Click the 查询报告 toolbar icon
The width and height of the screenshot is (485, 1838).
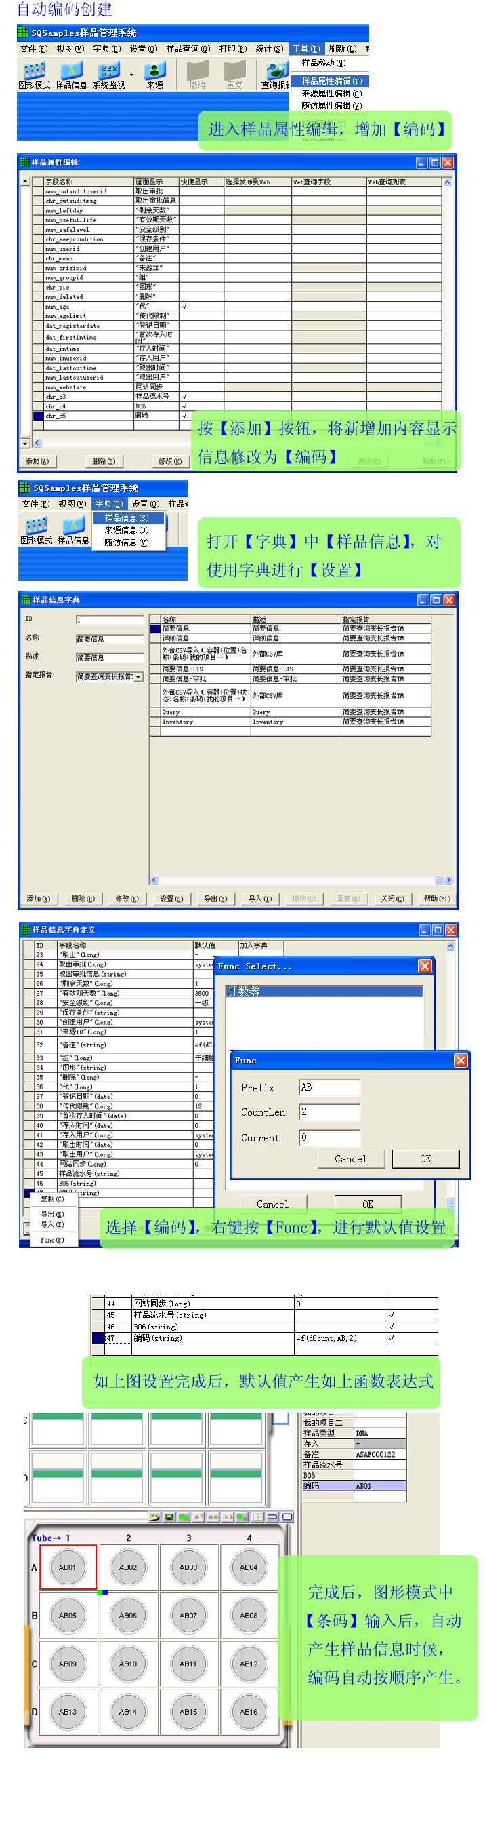275,75
